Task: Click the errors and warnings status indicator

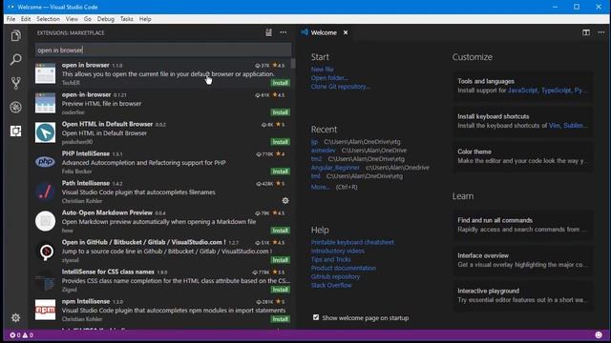Action: 21,335
